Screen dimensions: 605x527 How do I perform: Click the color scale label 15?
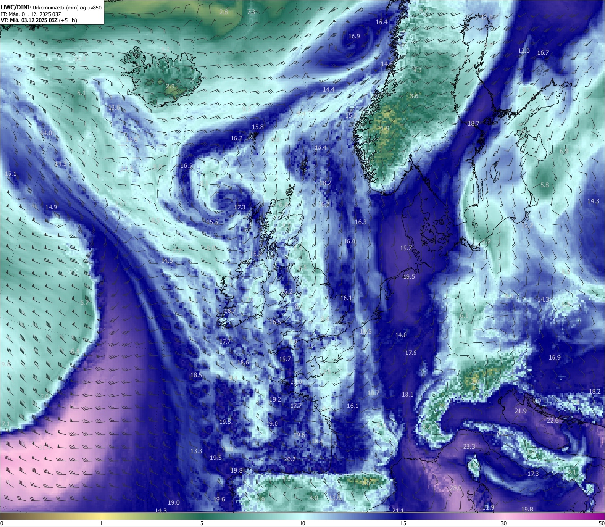403,523
